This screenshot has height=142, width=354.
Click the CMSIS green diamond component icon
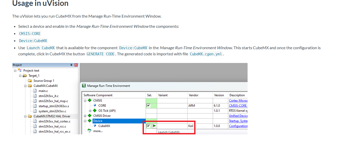90,100
